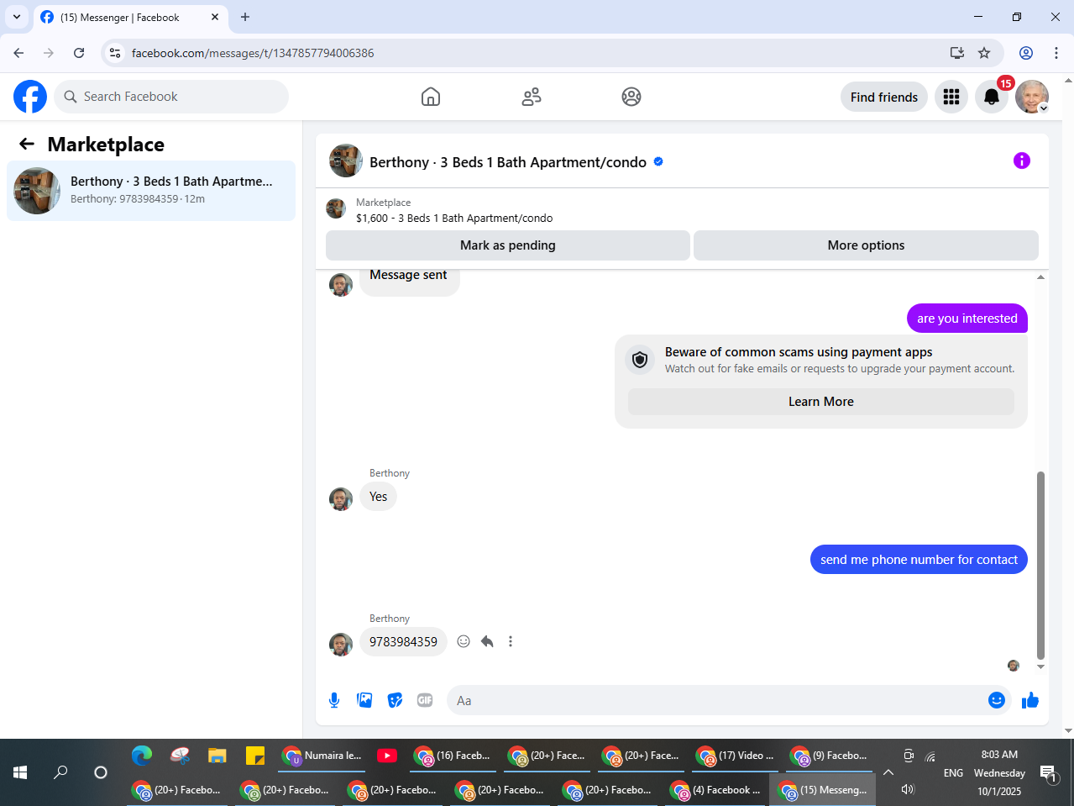Click the install app icon in address bar
The width and height of the screenshot is (1074, 806).
coord(957,53)
